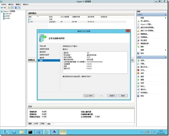Click the Help (帮助) icon under 222 actions
This screenshot has height=136, width=169.
(x=138, y=96)
